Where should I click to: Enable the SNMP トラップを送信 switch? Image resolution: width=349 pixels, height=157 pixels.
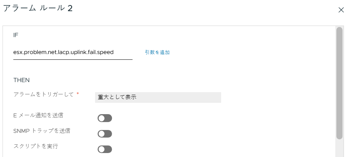coord(105,134)
